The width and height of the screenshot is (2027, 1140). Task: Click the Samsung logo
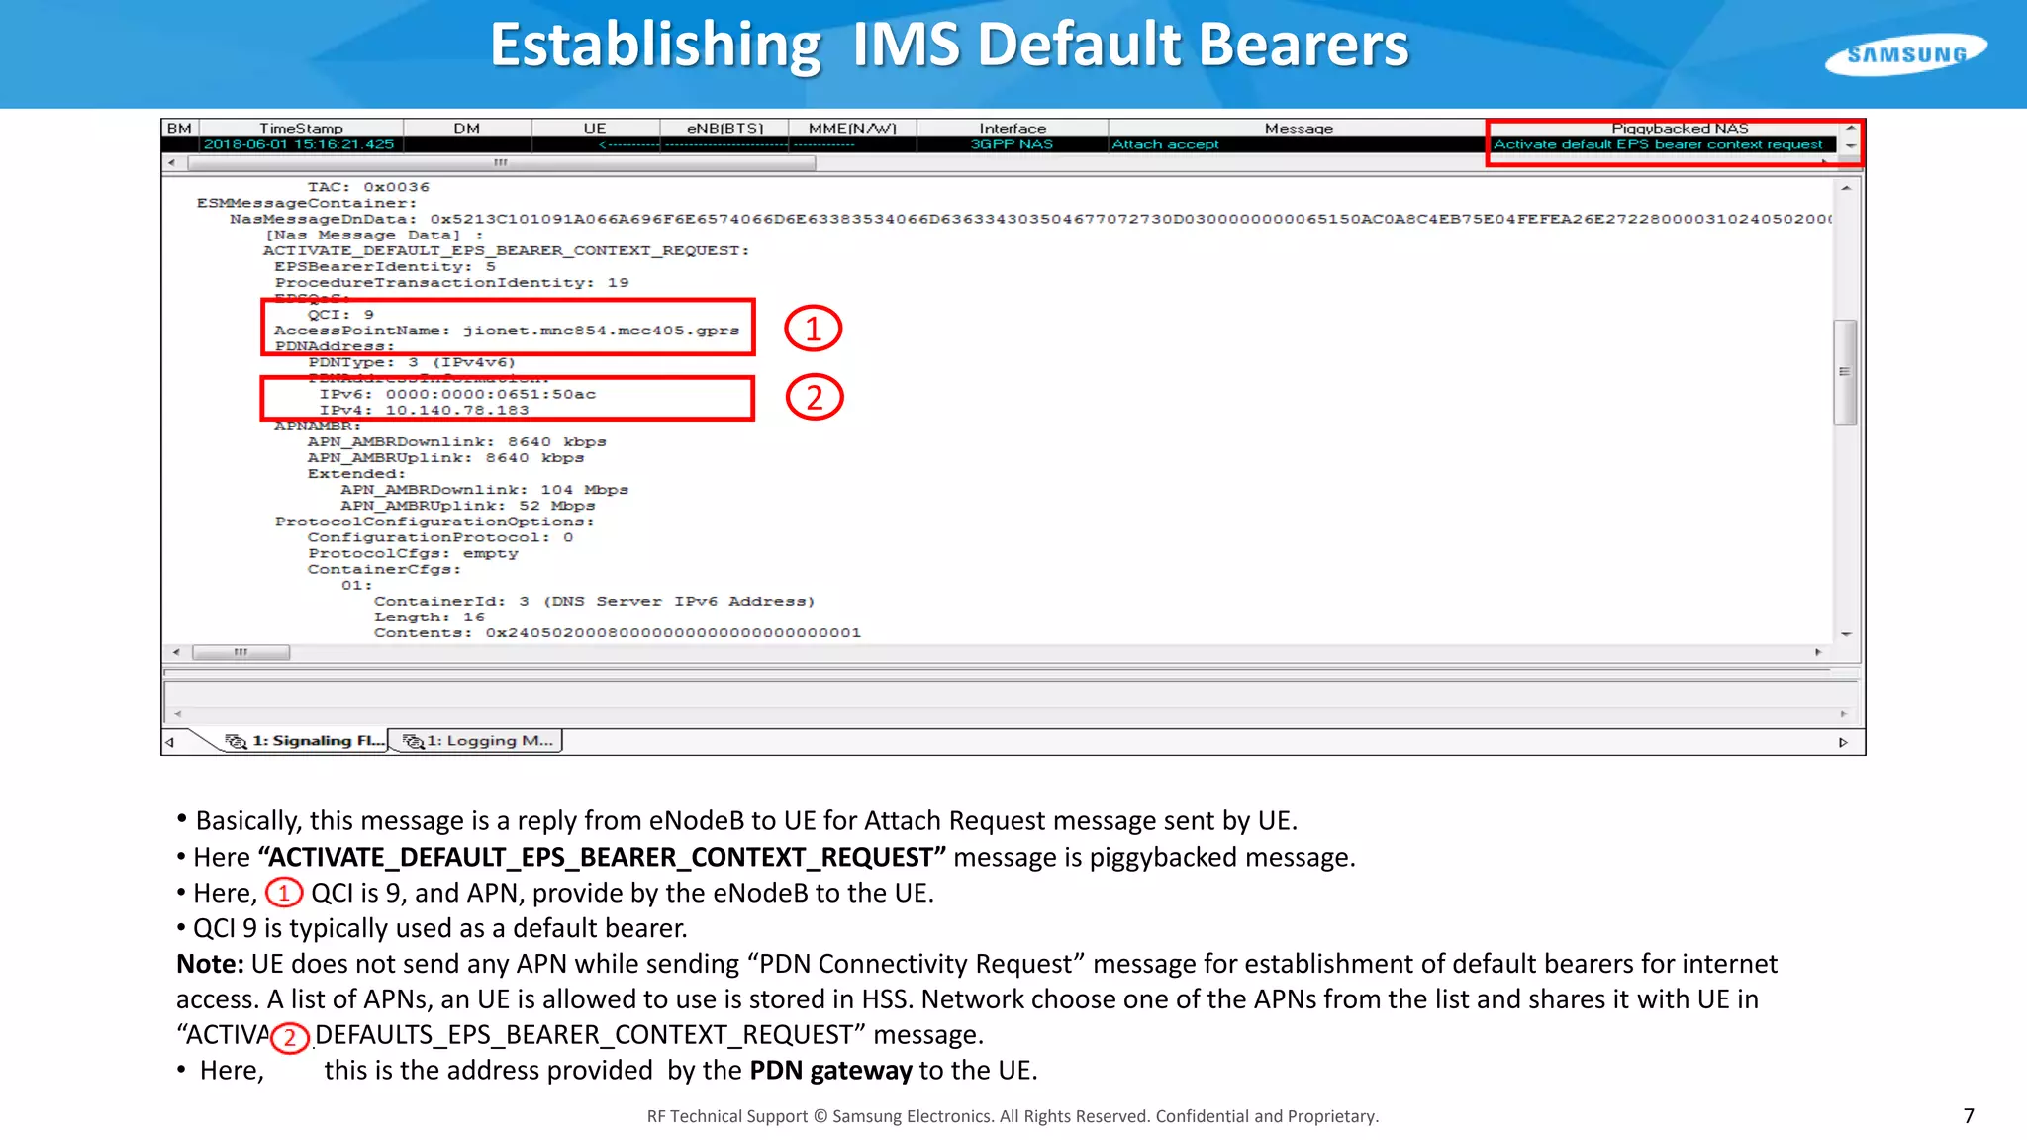coord(1905,54)
